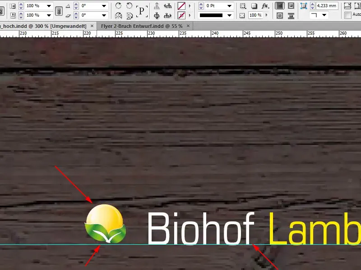Rotate selection 90° clockwise

point(118,6)
